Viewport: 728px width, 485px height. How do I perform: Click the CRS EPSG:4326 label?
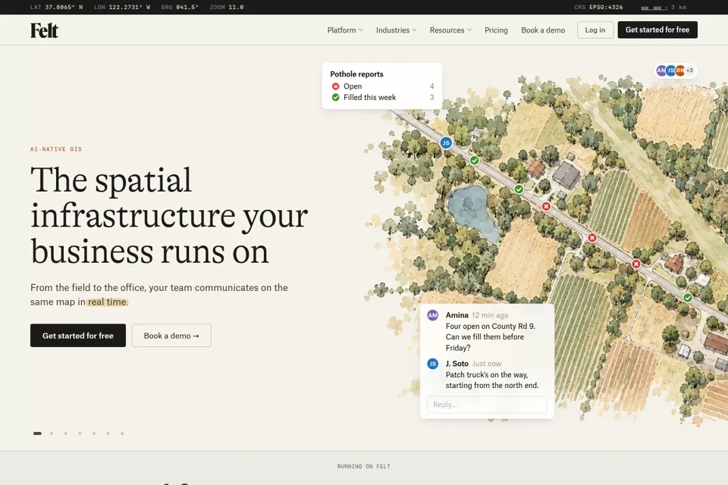(x=598, y=8)
